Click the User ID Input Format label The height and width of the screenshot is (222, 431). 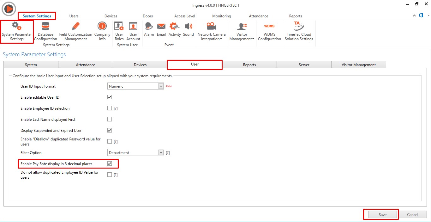(38, 86)
